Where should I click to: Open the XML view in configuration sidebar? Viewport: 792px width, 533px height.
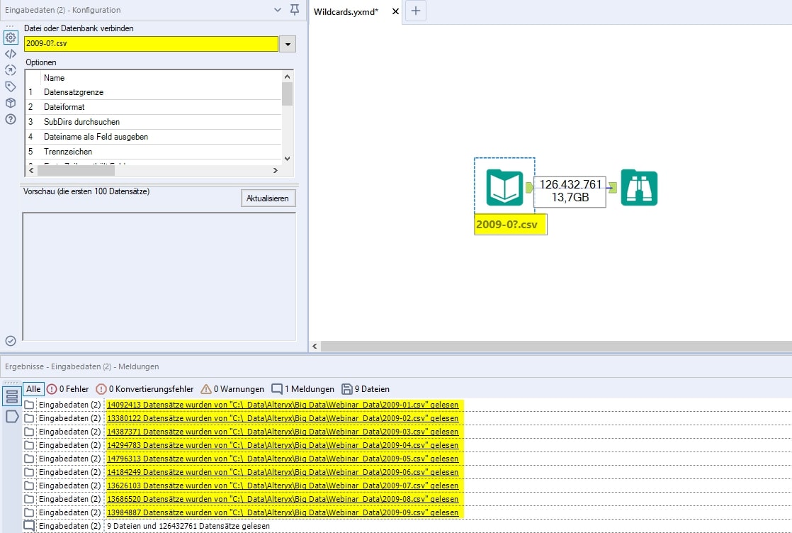point(11,54)
